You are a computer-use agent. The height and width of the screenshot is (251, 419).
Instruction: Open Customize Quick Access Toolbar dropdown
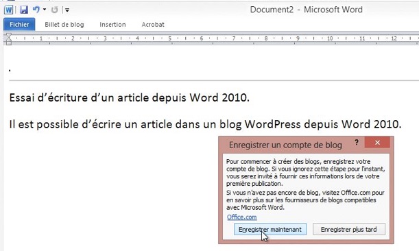67,10
